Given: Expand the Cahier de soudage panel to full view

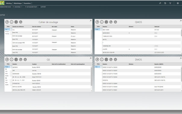Looking at the screenshot, I should click(90, 21).
